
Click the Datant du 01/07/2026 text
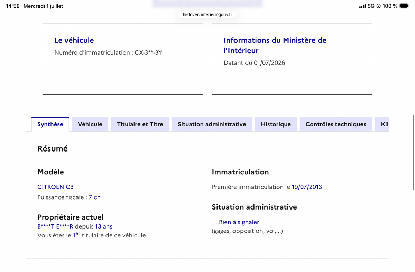click(254, 63)
